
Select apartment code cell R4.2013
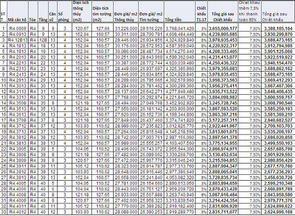click(18, 57)
